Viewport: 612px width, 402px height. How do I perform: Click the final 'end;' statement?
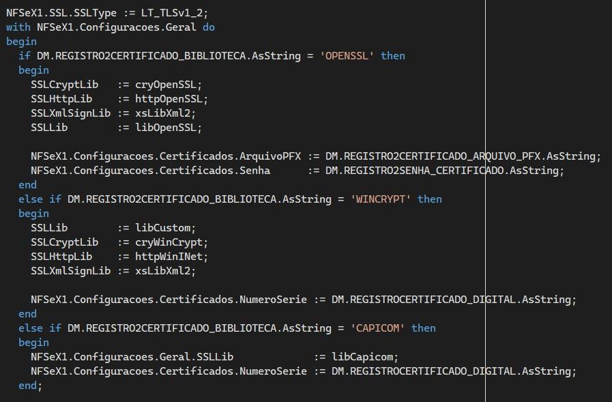[30, 385]
